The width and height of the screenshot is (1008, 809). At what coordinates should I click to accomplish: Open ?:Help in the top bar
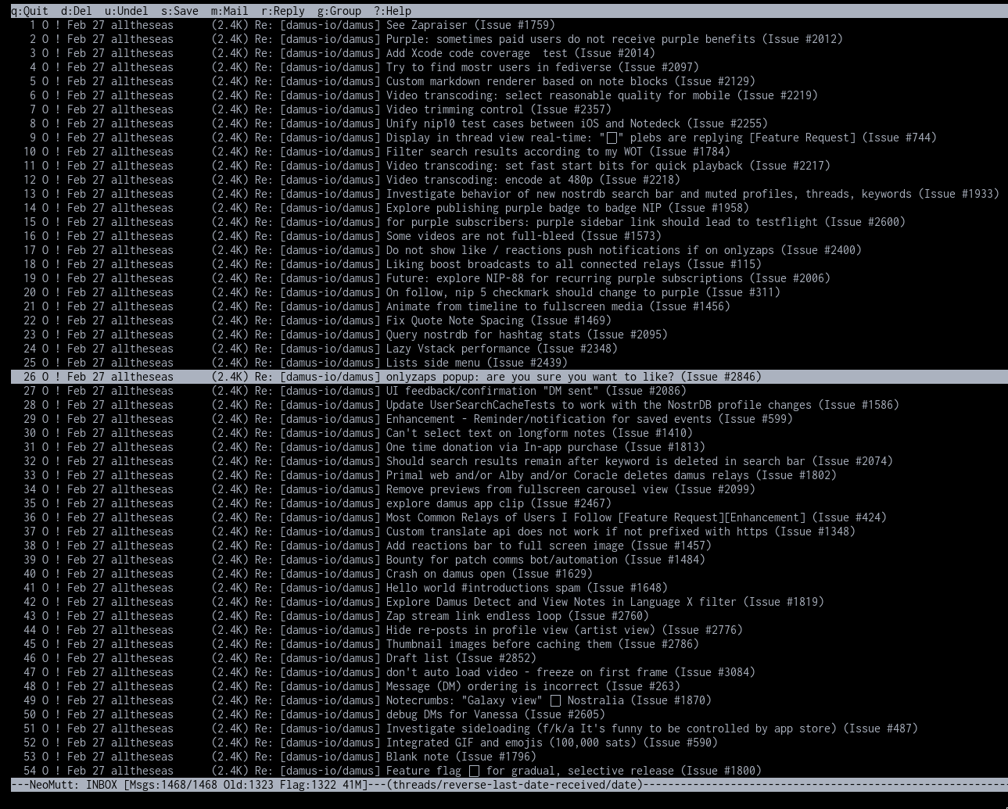coord(392,11)
